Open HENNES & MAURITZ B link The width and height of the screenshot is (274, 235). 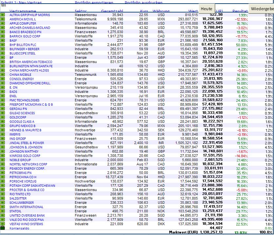(26, 130)
